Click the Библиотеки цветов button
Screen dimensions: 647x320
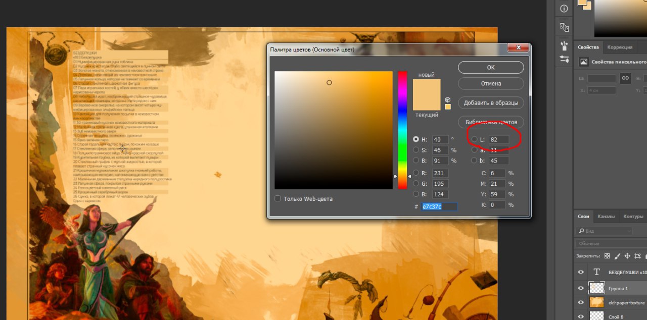point(491,122)
